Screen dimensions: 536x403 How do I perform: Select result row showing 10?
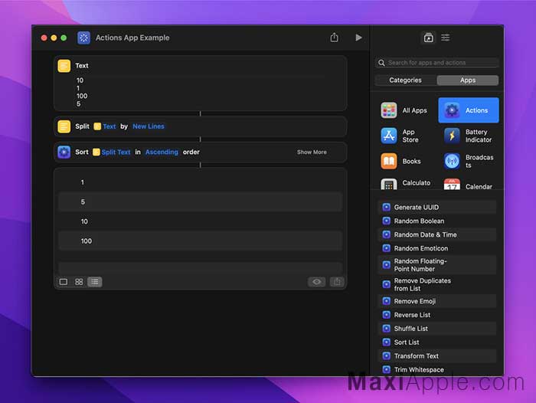201,221
